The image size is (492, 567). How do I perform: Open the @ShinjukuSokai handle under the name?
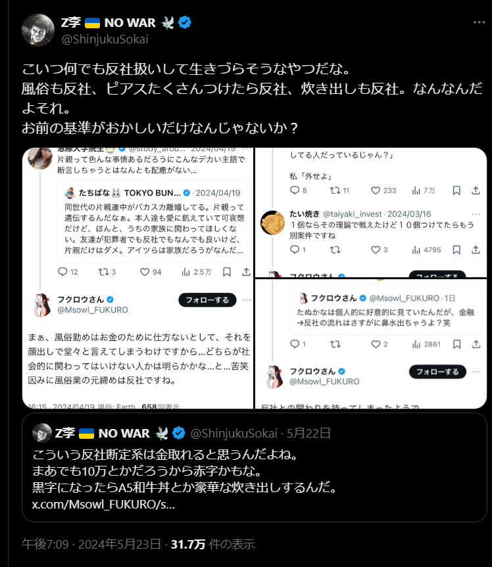click(105, 39)
